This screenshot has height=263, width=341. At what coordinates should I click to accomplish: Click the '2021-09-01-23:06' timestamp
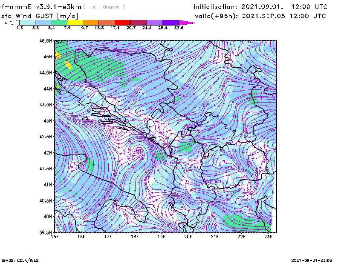pos(312,260)
